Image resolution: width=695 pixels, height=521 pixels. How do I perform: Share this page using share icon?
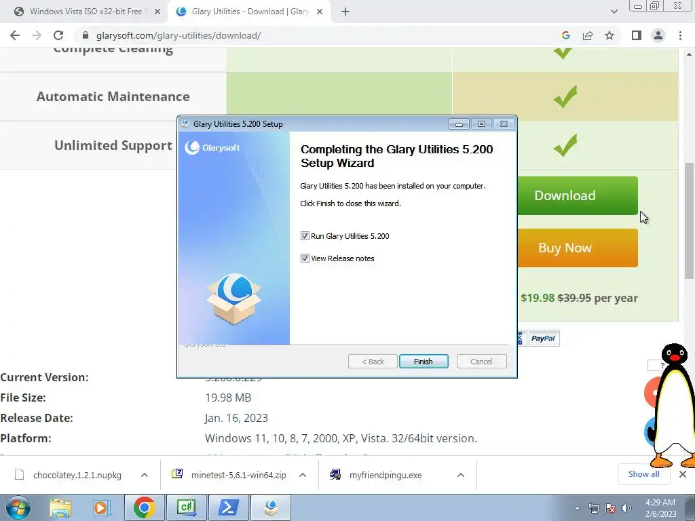(x=588, y=35)
